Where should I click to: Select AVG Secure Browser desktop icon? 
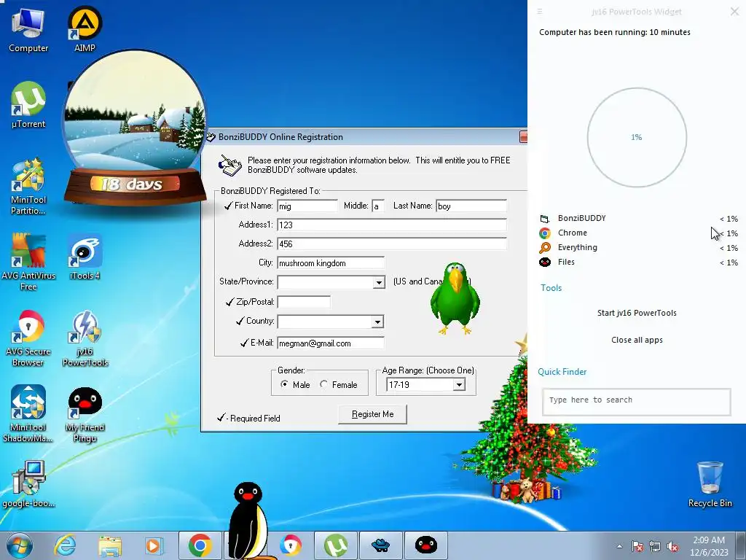[x=28, y=338]
